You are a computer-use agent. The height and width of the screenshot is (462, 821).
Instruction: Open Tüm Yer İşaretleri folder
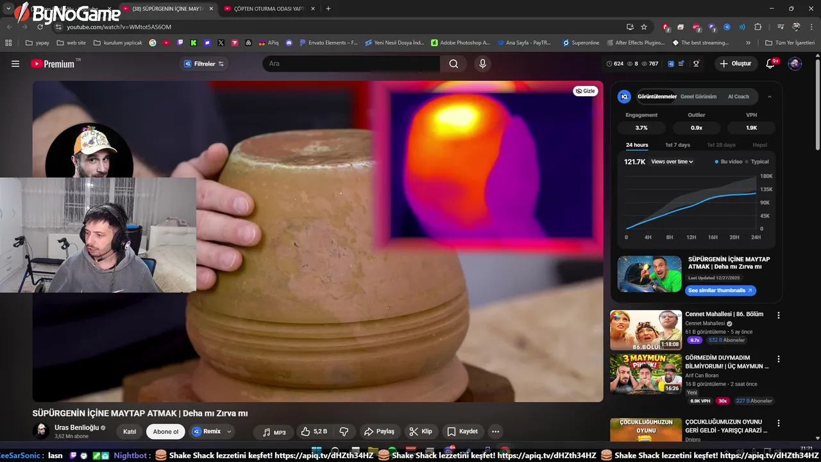click(x=790, y=43)
